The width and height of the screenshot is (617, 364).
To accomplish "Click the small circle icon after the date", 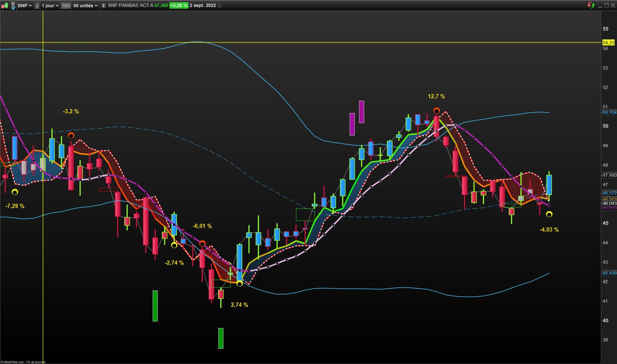I will (x=220, y=5).
